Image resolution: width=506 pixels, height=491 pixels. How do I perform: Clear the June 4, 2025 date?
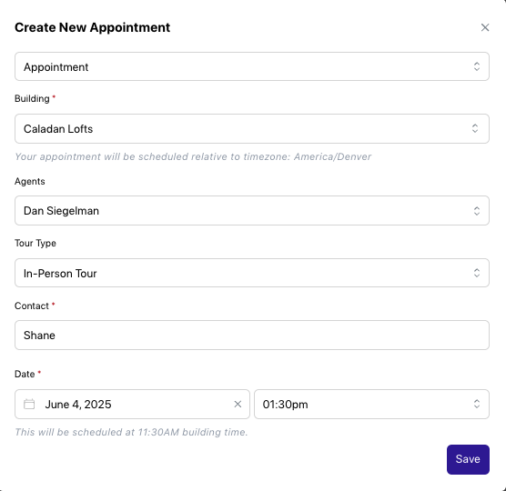pos(238,404)
